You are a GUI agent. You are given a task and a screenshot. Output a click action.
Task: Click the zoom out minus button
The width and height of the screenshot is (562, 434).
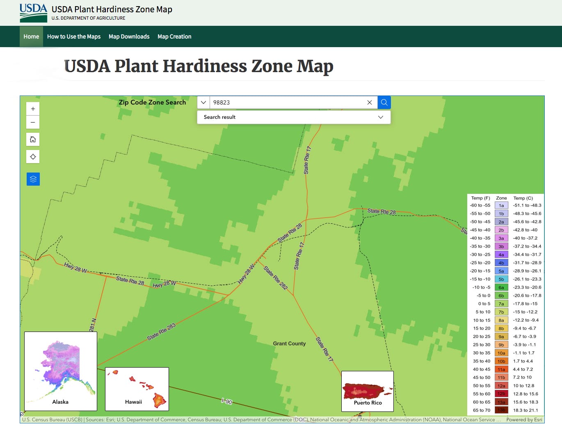click(x=33, y=122)
